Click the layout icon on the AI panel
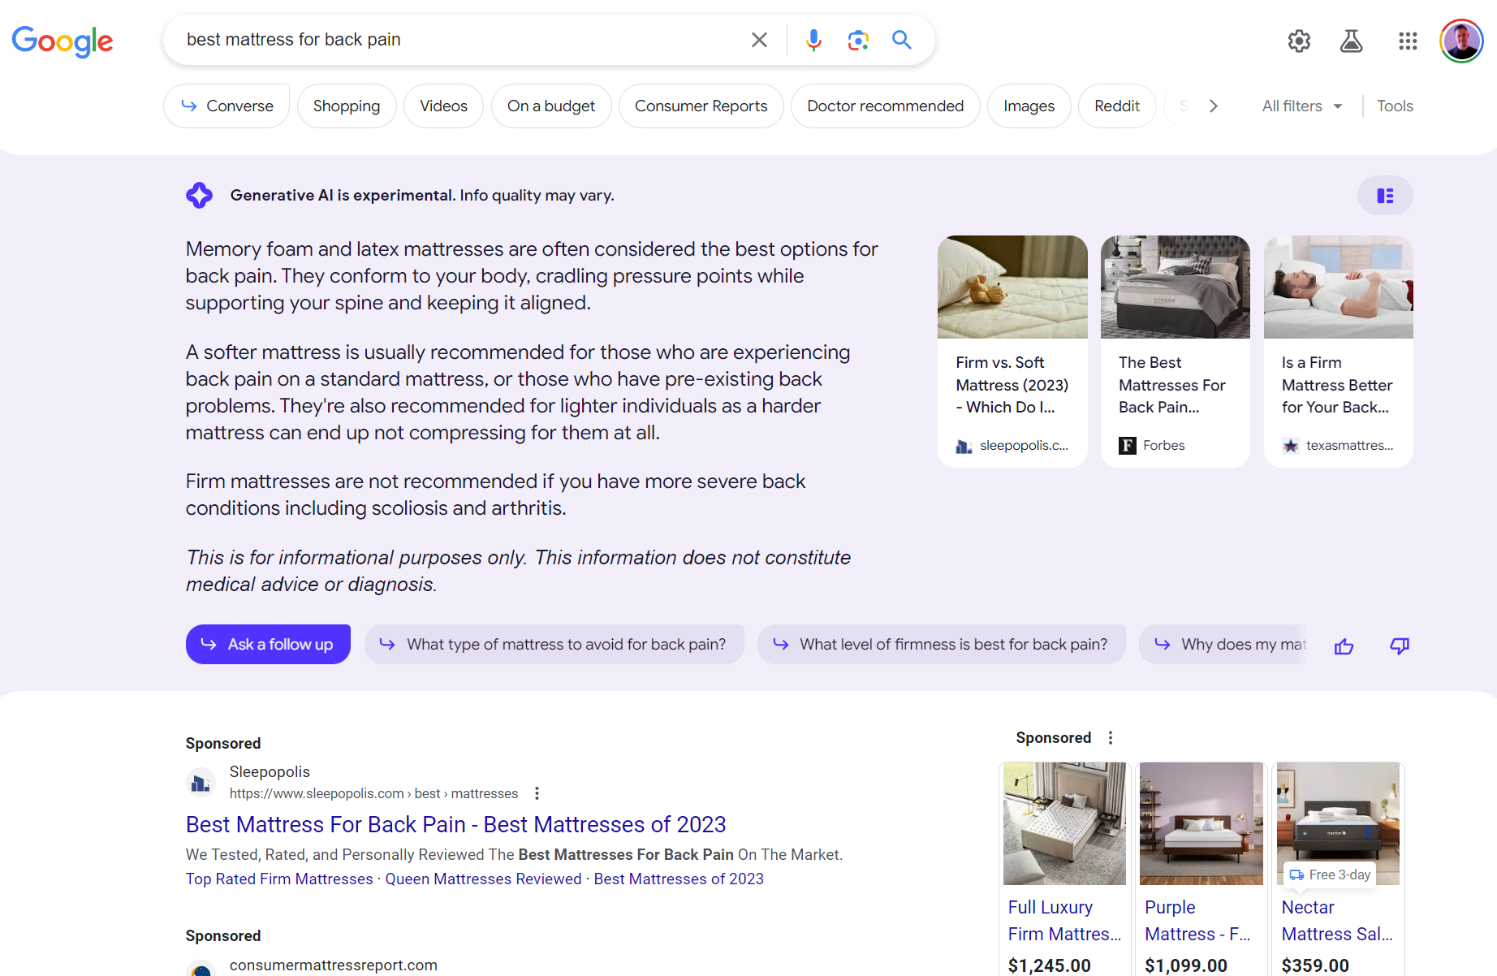This screenshot has height=976, width=1497. tap(1385, 195)
